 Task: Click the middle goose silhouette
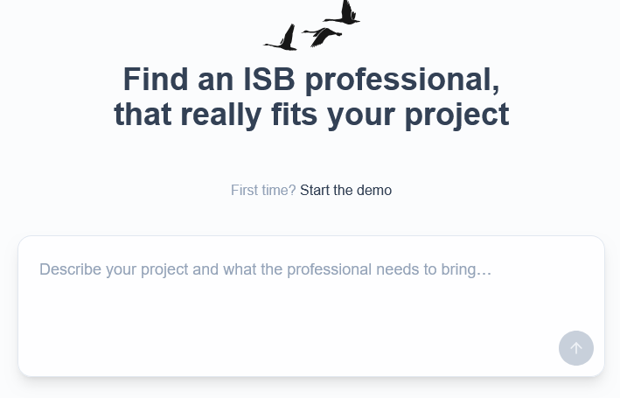[323, 36]
